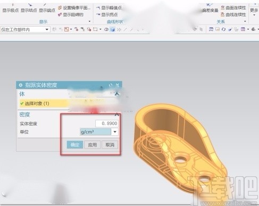Expand the 显示 group options arrow
The width and height of the screenshot is (259, 206).
(x=89, y=21)
